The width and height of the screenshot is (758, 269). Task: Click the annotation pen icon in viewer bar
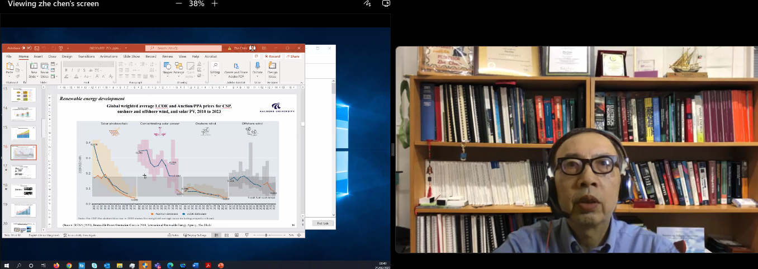tap(367, 3)
